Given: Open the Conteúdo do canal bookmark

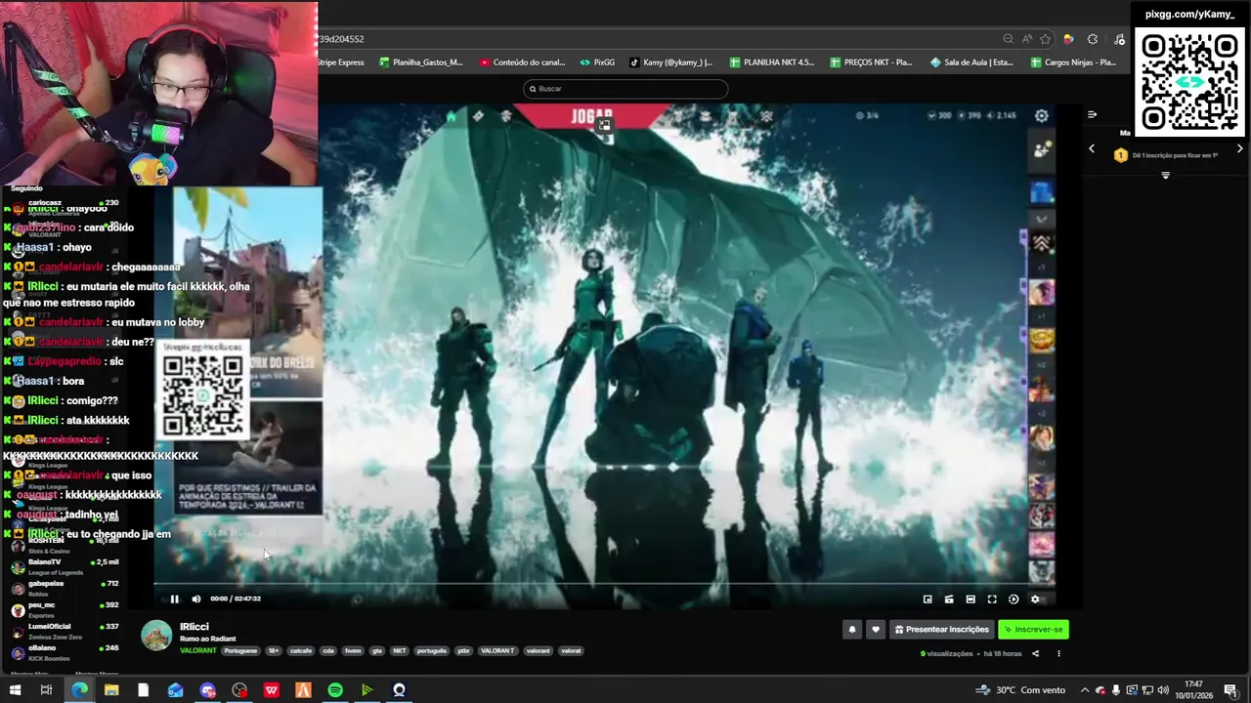Looking at the screenshot, I should coord(523,62).
